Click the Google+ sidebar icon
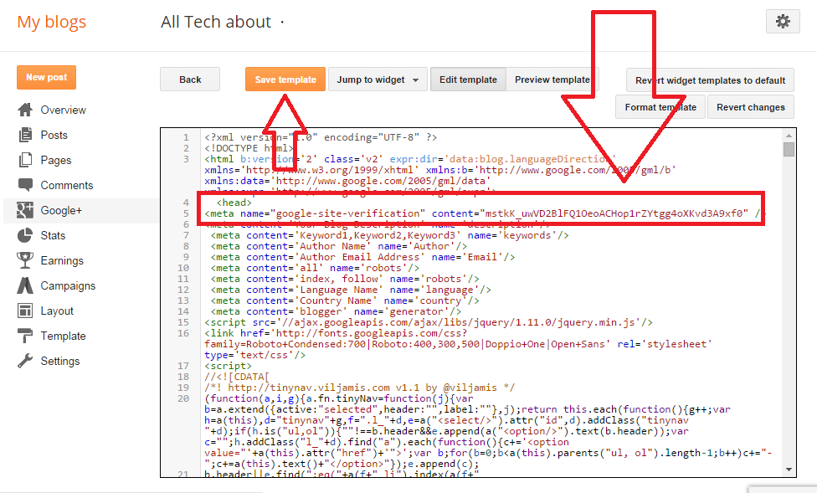This screenshot has width=817, height=493. 25,210
